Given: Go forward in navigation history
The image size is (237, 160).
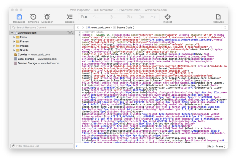Looking at the screenshot, I should pos(83,27).
